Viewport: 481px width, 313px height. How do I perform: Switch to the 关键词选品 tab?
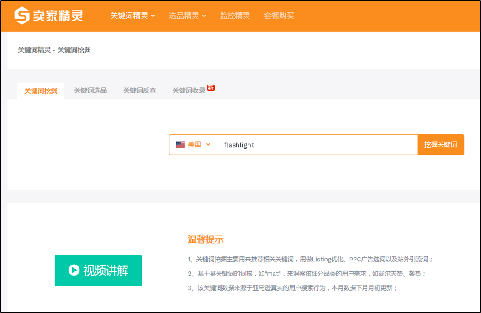coord(90,90)
